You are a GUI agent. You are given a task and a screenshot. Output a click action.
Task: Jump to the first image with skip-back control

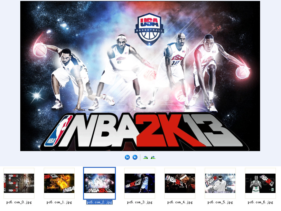pos(127,157)
